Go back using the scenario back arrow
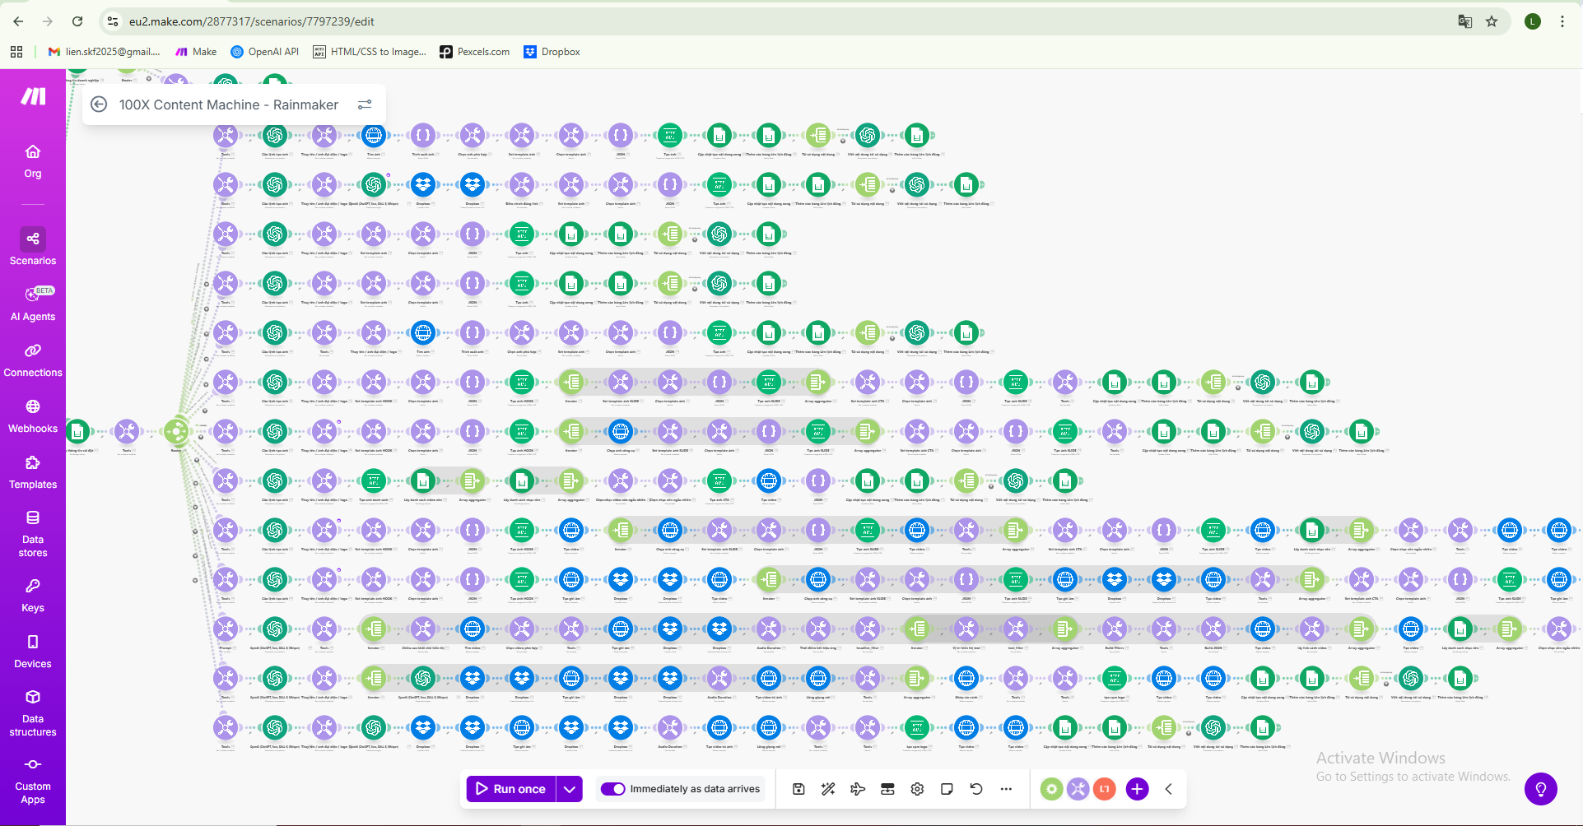1583x826 pixels. tap(99, 104)
